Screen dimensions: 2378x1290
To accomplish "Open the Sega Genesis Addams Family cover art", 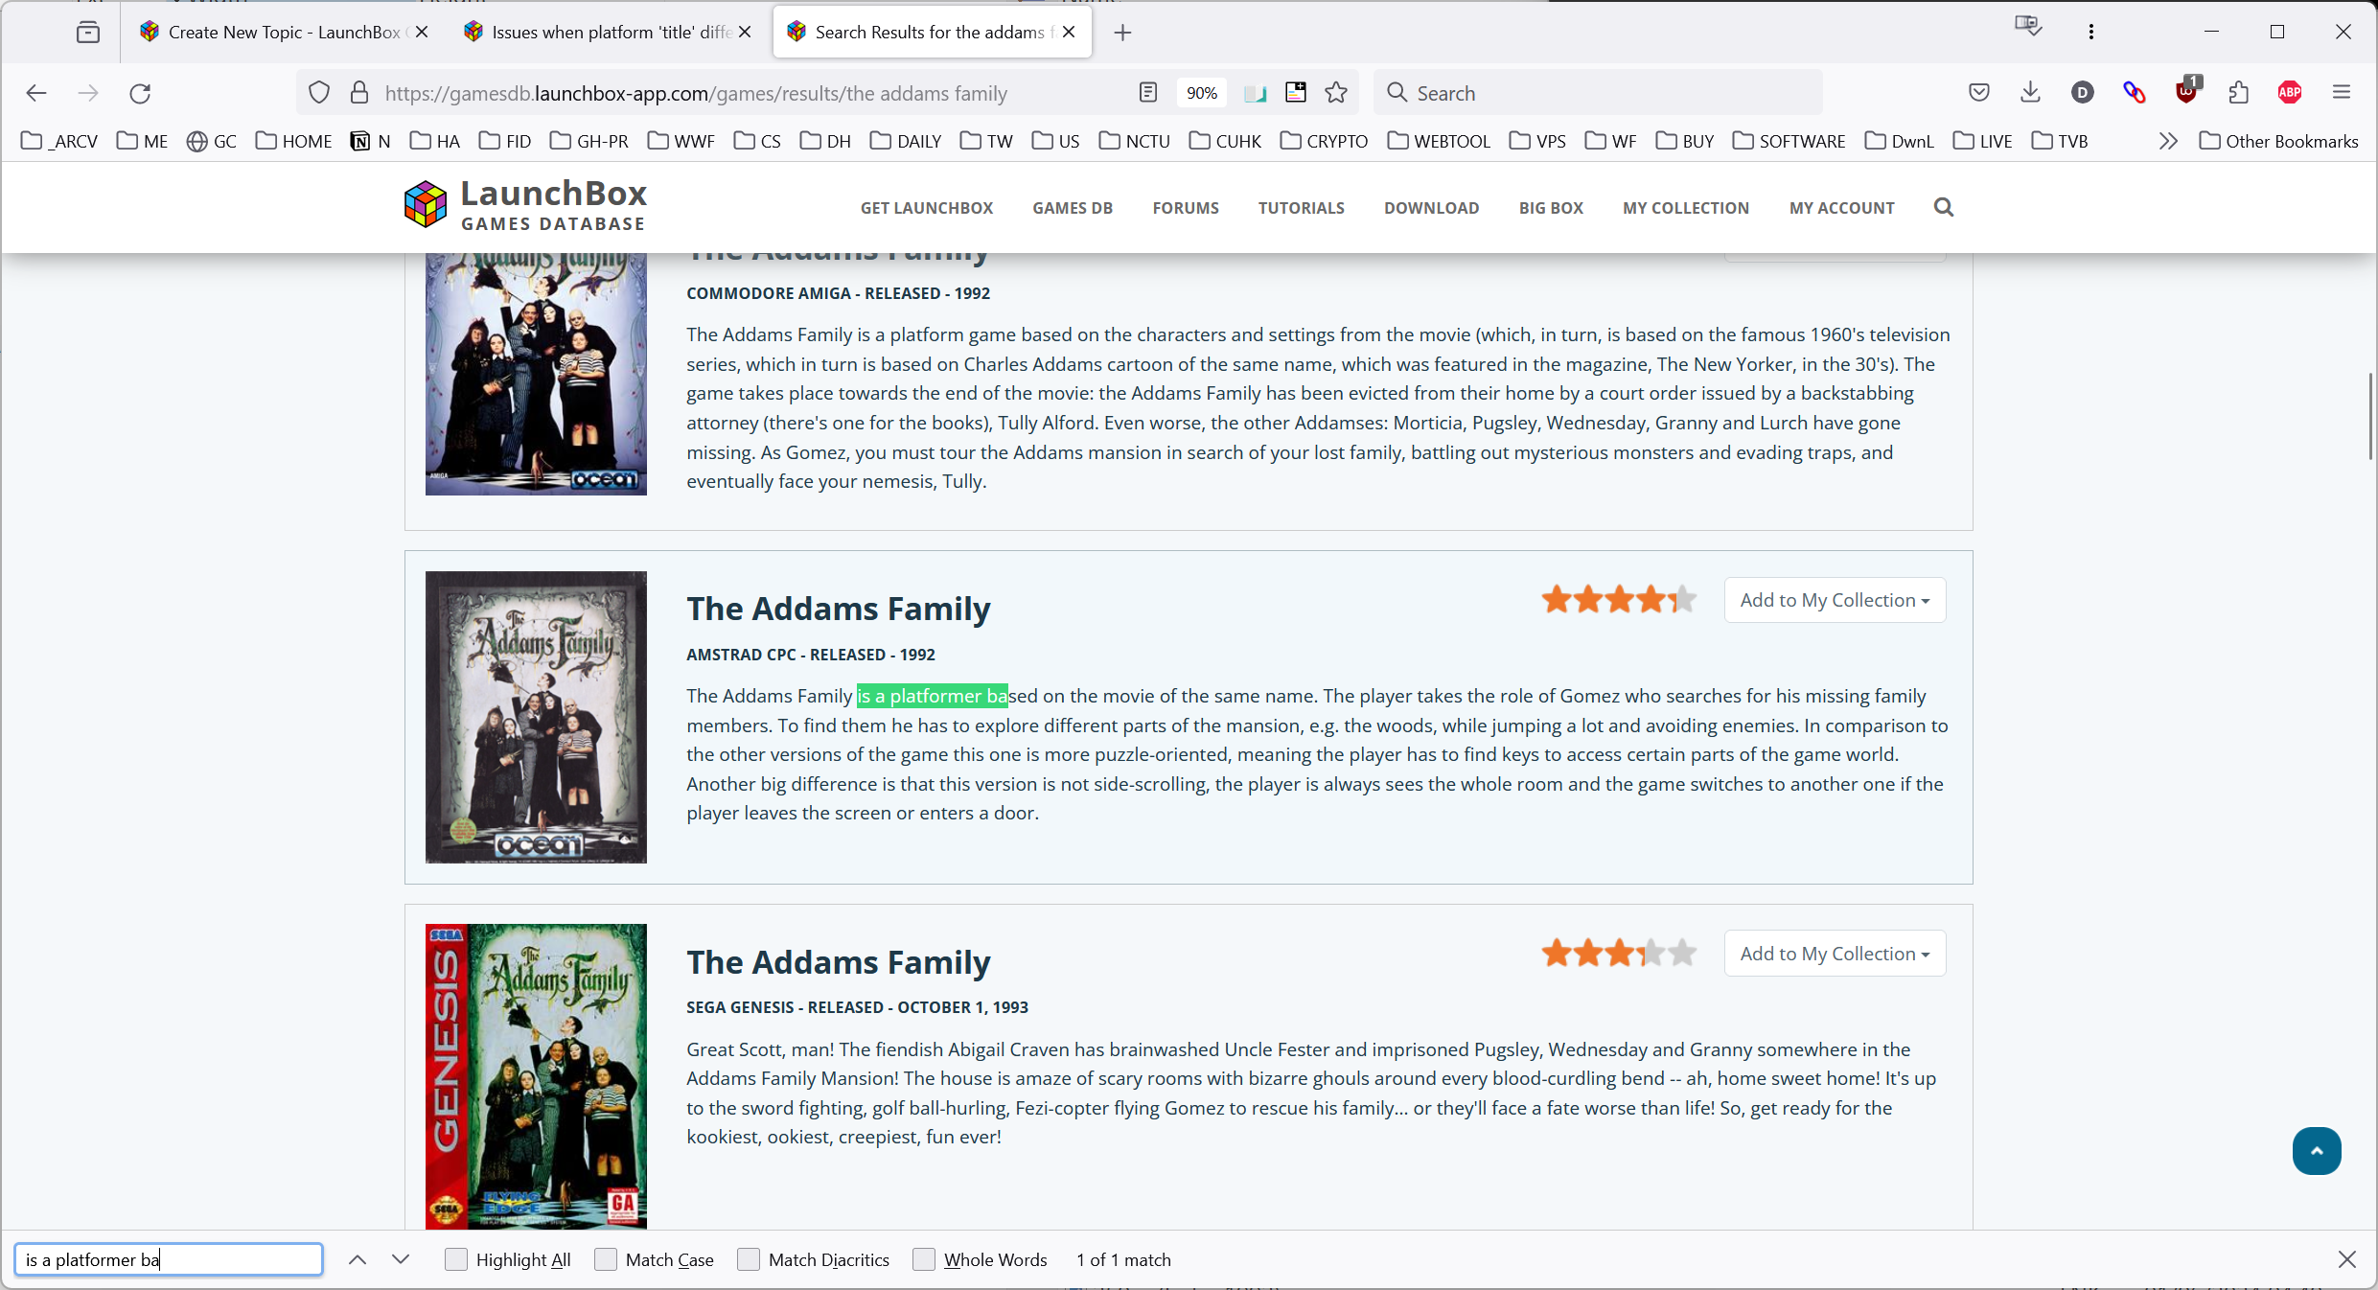I will [536, 1076].
